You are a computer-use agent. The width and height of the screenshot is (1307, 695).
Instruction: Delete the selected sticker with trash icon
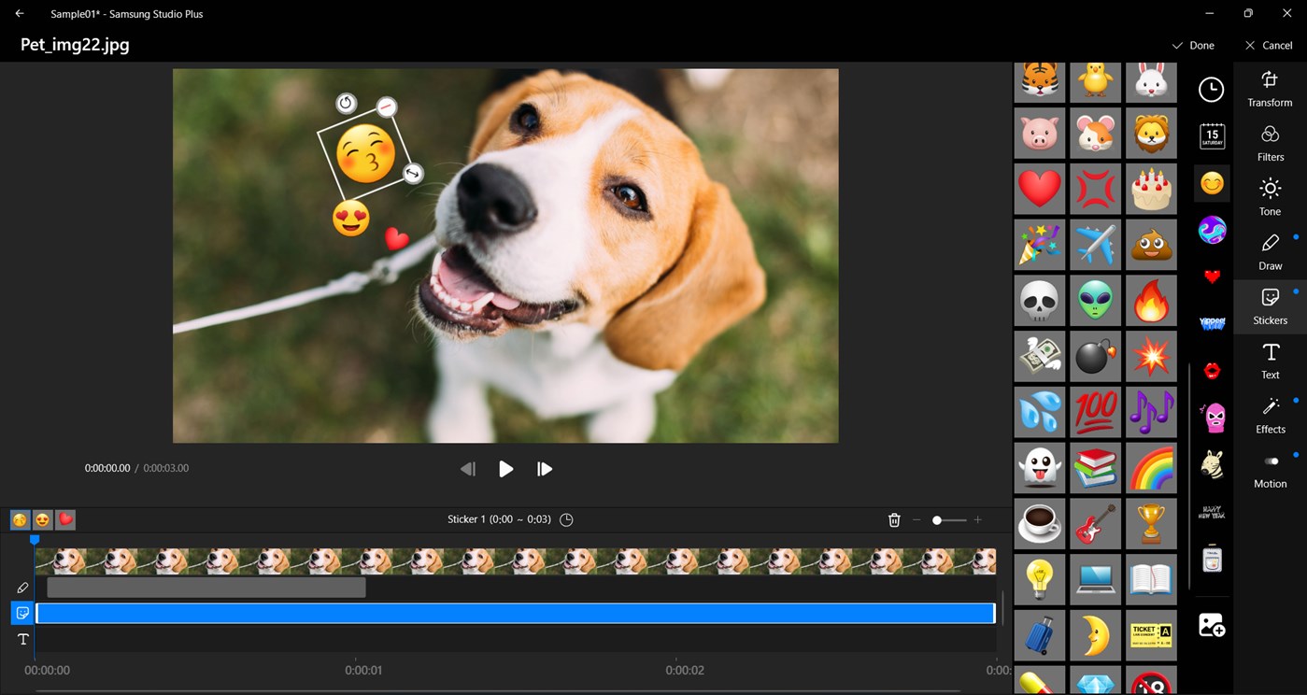894,520
